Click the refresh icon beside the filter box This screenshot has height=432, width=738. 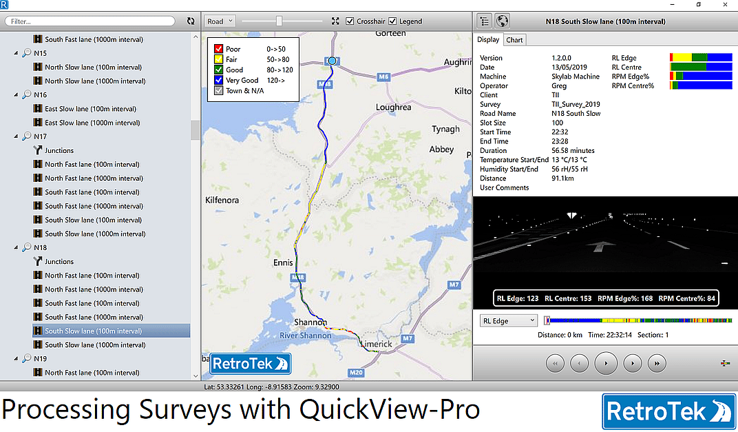click(x=191, y=21)
